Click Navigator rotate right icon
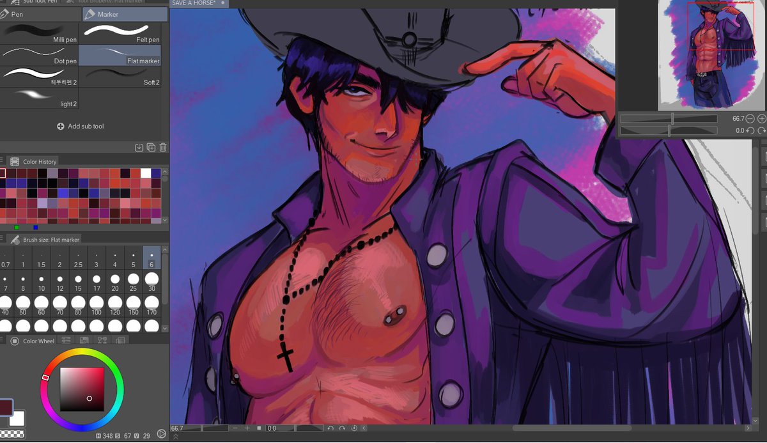 pyautogui.click(x=761, y=130)
